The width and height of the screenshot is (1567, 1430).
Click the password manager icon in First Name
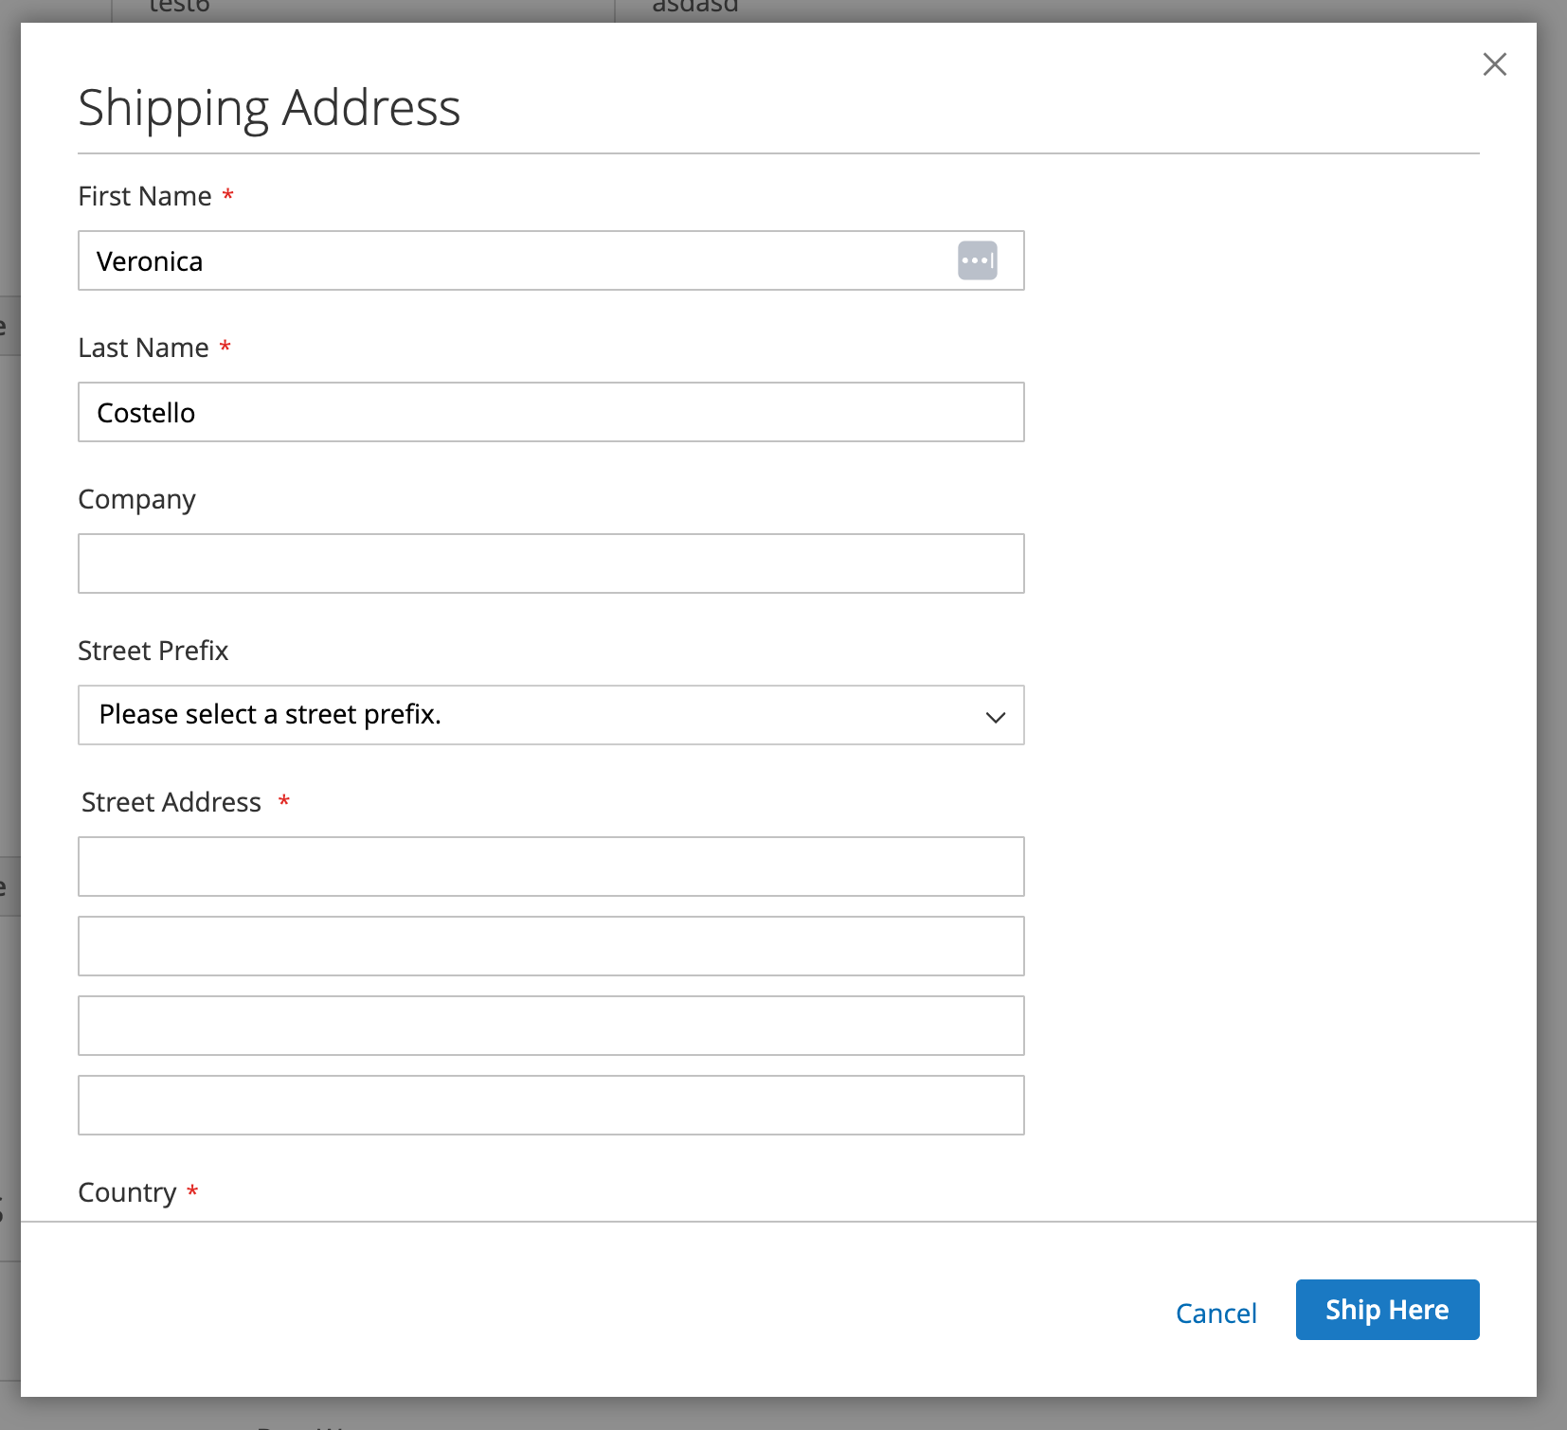coord(977,260)
